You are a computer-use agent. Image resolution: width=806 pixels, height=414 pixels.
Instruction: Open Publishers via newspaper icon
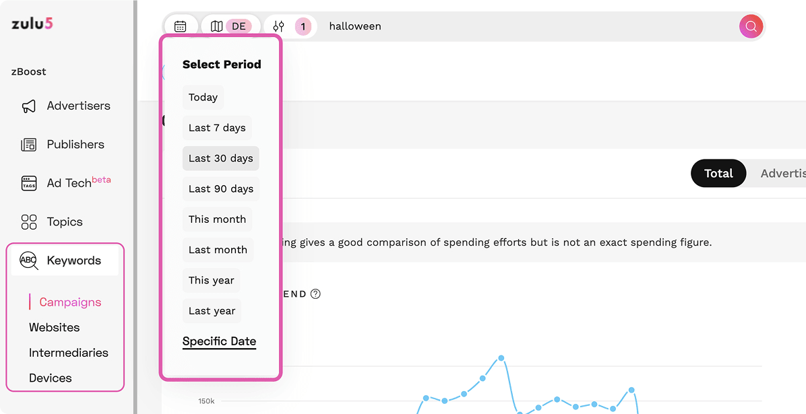click(x=28, y=145)
